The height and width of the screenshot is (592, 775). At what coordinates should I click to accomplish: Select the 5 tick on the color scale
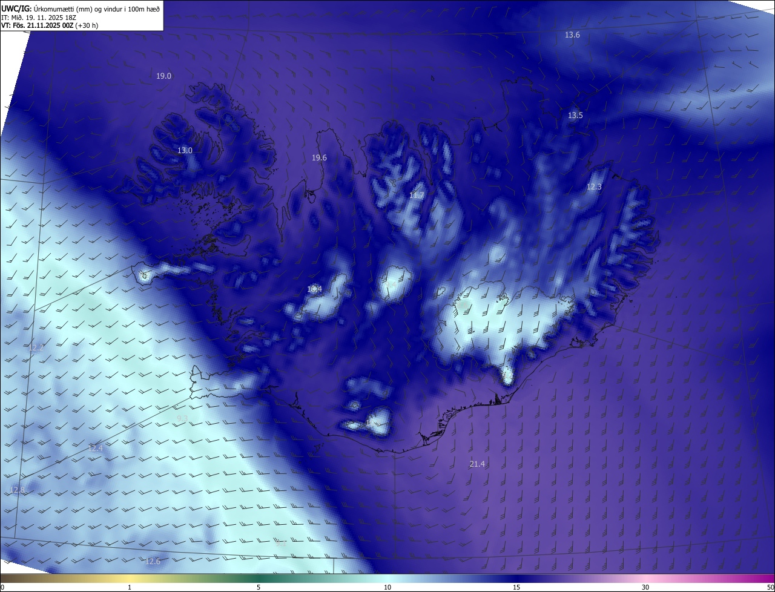click(x=259, y=587)
